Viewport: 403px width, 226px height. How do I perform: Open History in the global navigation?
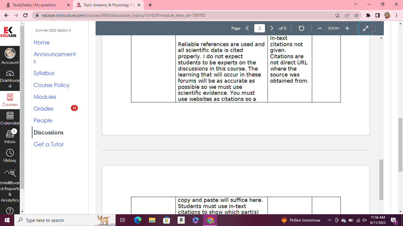coord(10,156)
